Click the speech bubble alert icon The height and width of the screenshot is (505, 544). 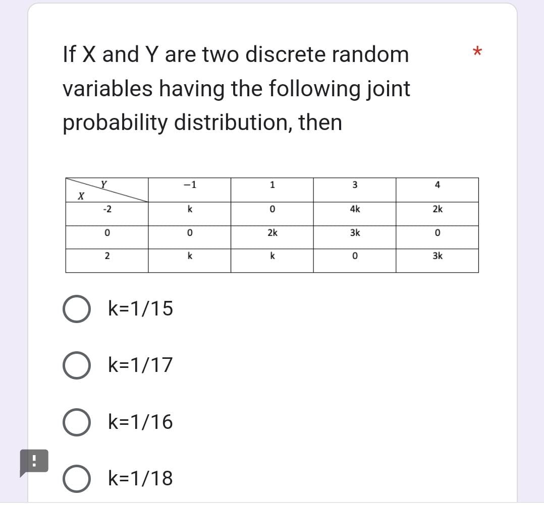[x=33, y=461]
